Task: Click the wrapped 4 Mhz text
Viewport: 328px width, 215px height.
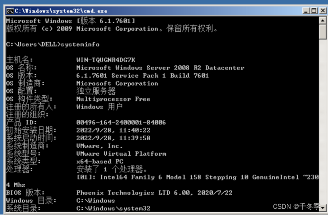Action: (16, 185)
